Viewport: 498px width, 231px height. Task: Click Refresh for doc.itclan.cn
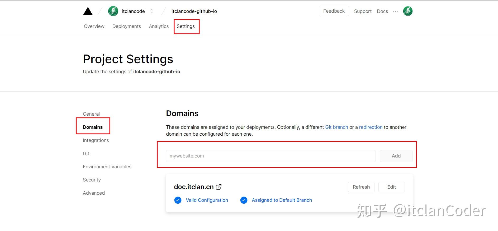click(x=361, y=187)
